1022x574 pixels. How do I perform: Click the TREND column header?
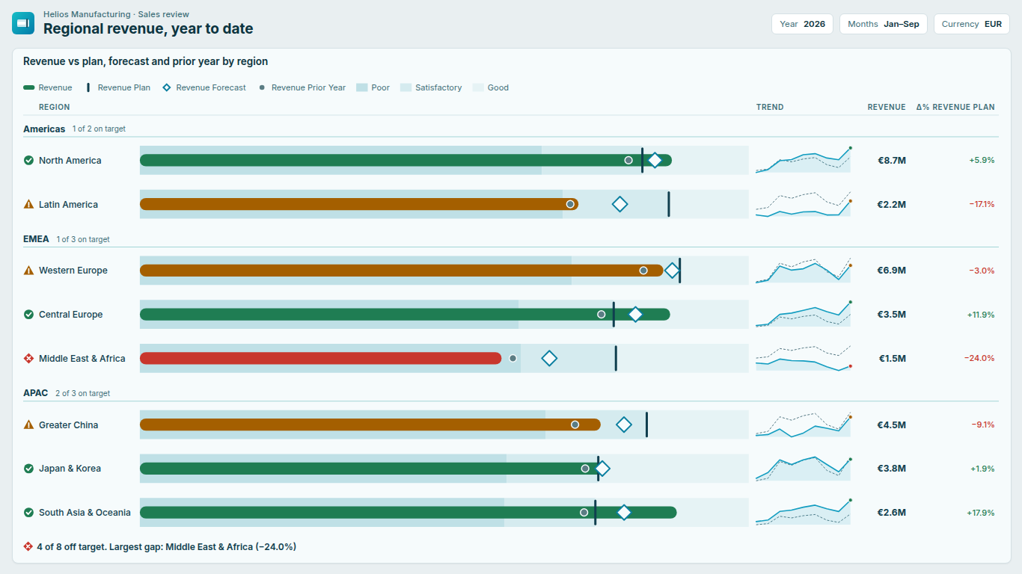coord(770,107)
